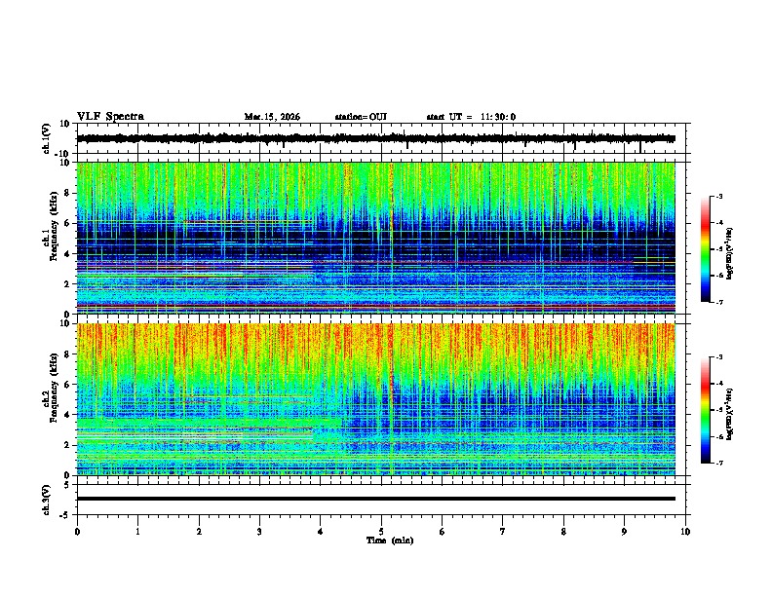Click the time-axis tick label "5"
Image resolution: width=772 pixels, height=596 pixels.
click(381, 532)
